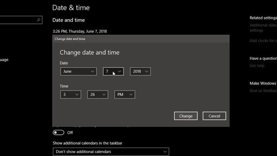
Task: Open the Additional date settings link
Action: 263,28
